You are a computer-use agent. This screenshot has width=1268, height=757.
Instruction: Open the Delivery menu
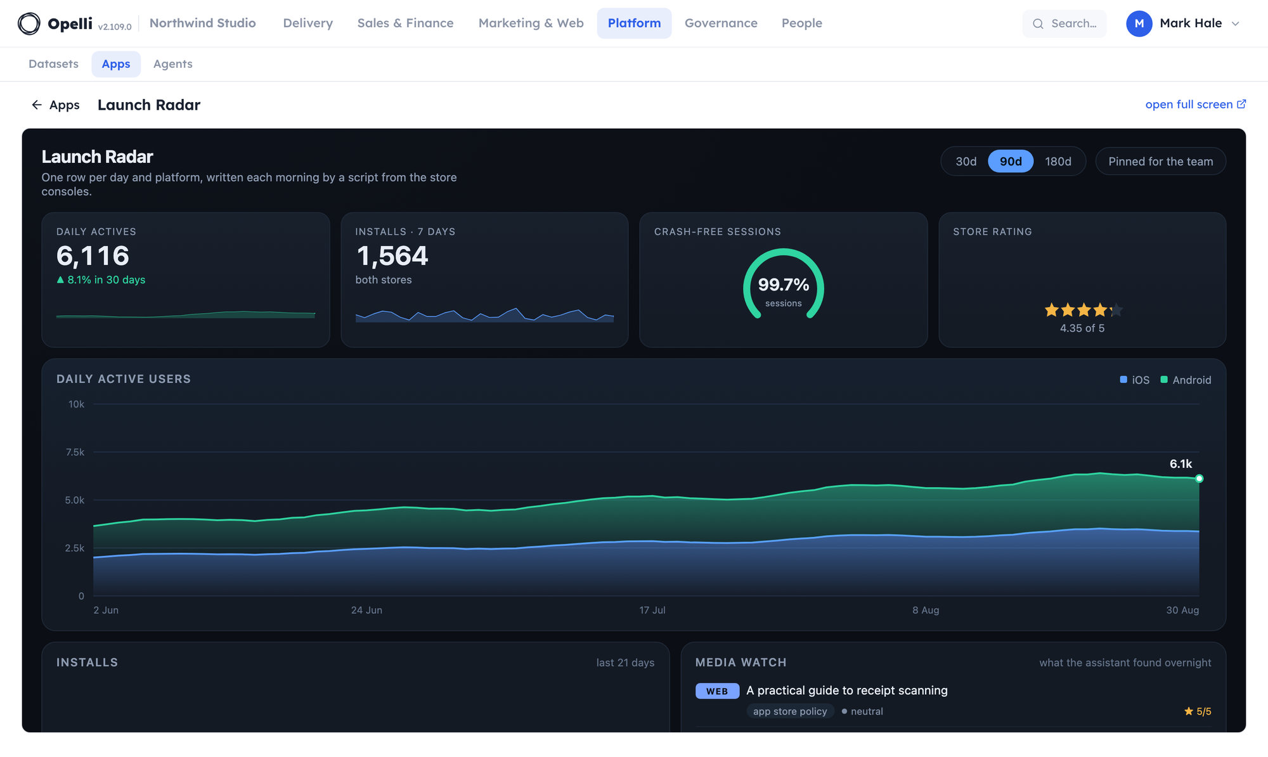(x=307, y=23)
